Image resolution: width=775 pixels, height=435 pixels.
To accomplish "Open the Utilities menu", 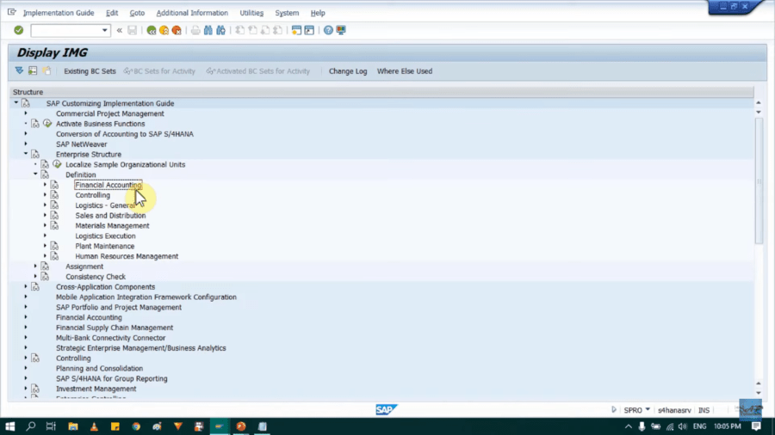I will (x=251, y=13).
